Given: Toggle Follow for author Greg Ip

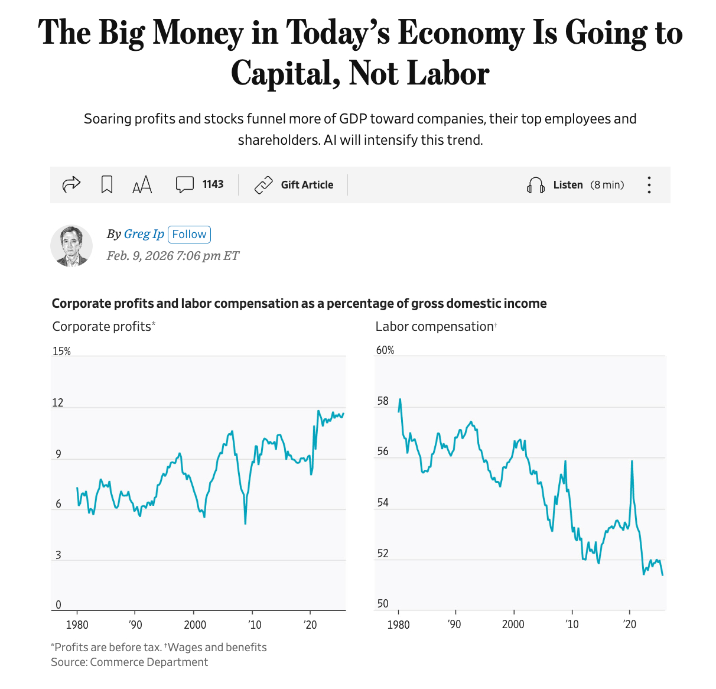Looking at the screenshot, I should tap(189, 235).
